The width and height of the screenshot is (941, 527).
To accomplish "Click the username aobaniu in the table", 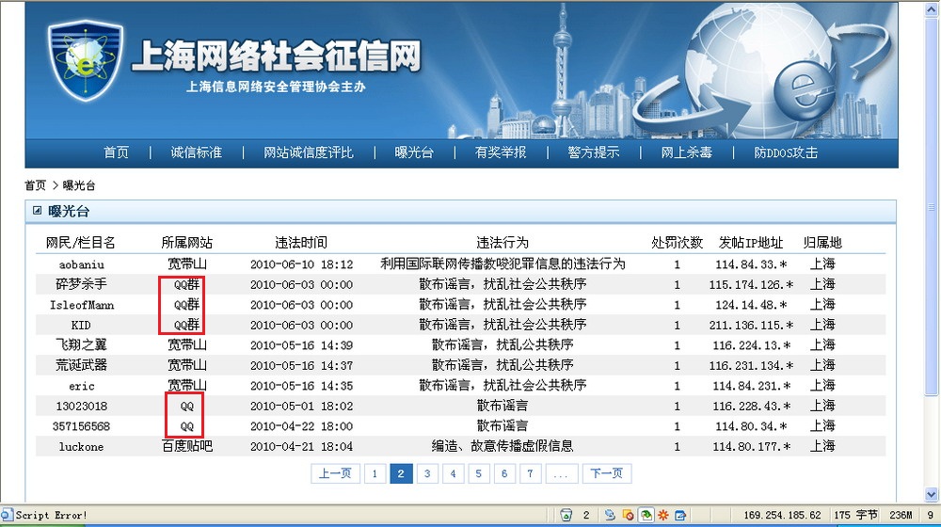I will [x=81, y=264].
